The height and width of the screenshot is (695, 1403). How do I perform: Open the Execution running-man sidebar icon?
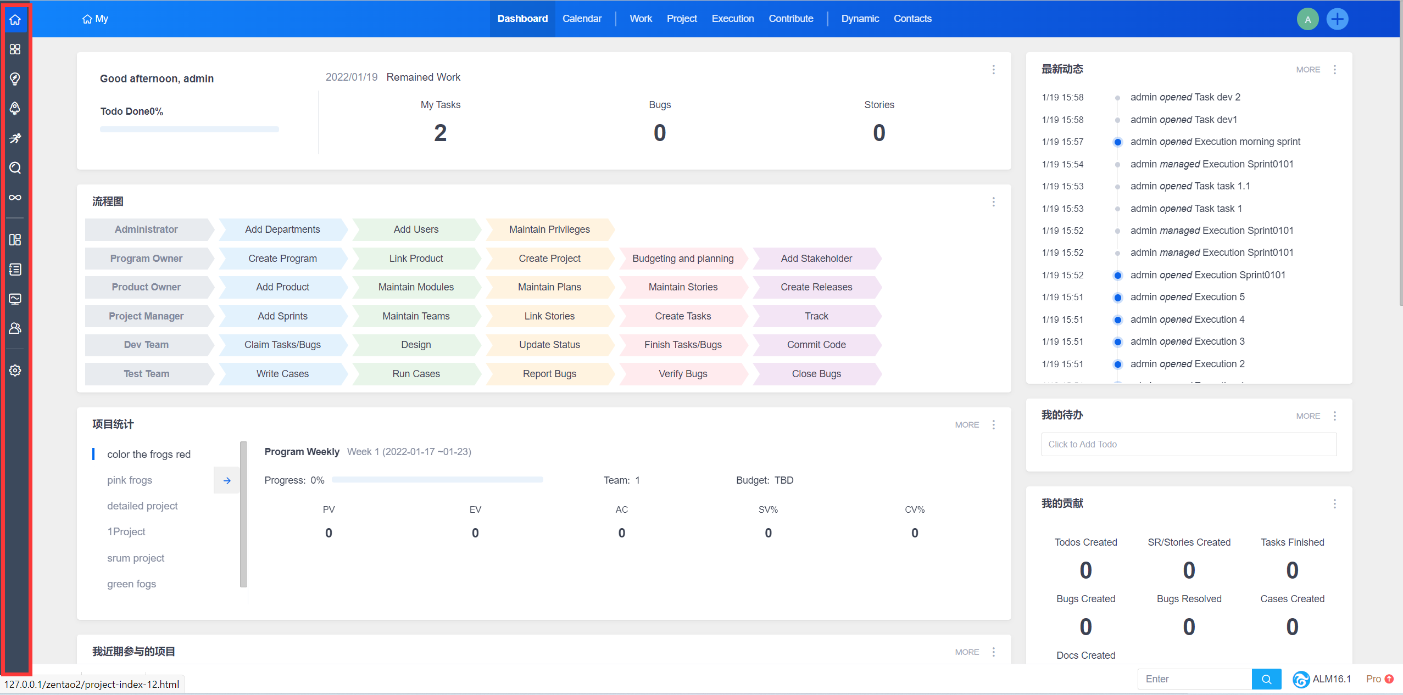click(15, 138)
